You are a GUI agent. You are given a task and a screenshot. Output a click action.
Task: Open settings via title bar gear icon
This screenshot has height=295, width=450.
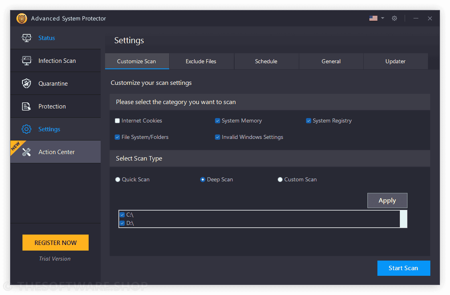tap(394, 18)
